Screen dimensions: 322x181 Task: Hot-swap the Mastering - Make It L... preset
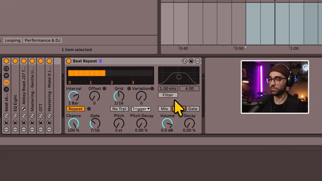coord(49,116)
